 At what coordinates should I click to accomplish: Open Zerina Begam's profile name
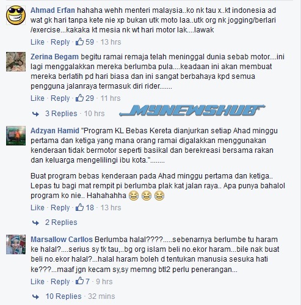(x=54, y=57)
